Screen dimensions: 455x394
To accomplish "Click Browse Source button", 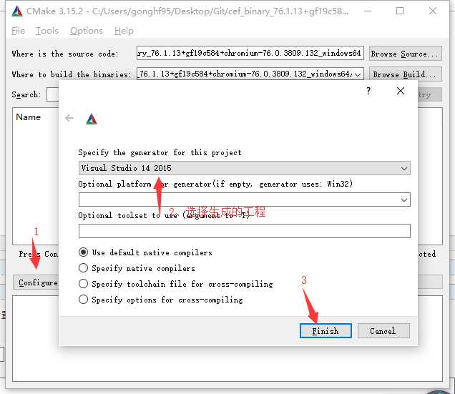I will click(x=406, y=54).
